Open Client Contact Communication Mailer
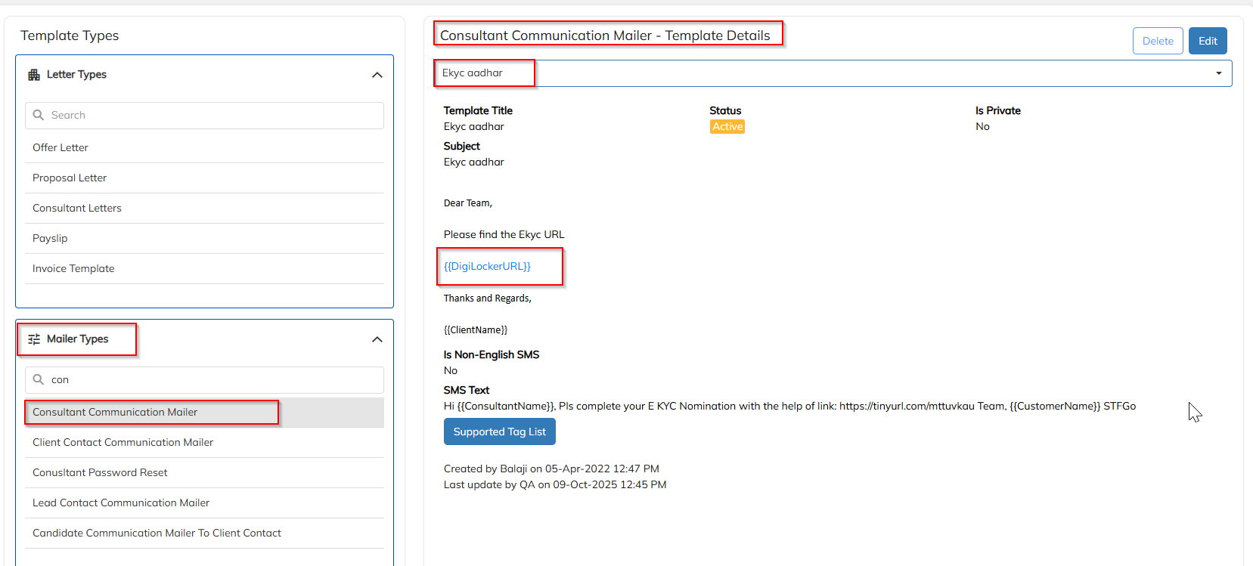This screenshot has width=1253, height=566. [204, 442]
